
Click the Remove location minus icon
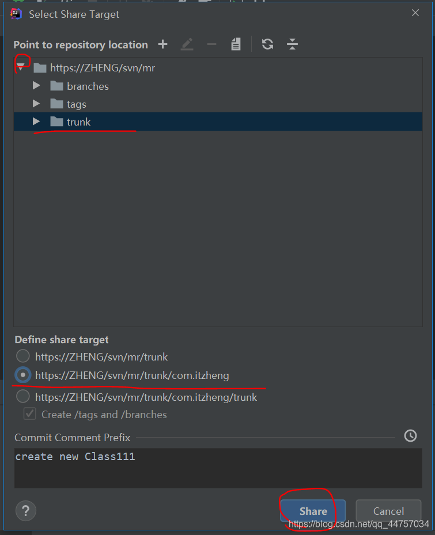(211, 44)
